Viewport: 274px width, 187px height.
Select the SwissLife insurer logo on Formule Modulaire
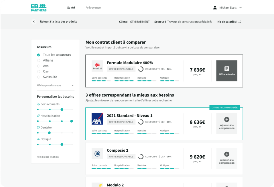click(x=97, y=66)
